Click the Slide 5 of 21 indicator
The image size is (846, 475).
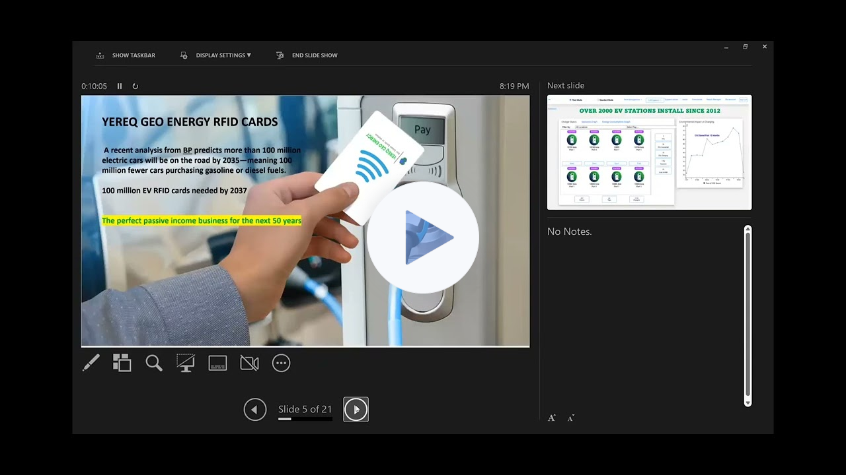click(305, 410)
